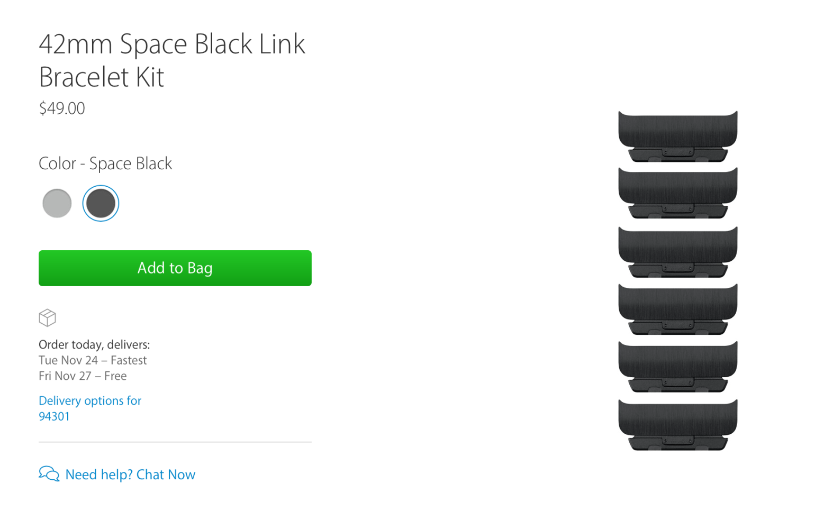Click the second bracelet link image
Viewport: 824px width, 529px height.
678,193
